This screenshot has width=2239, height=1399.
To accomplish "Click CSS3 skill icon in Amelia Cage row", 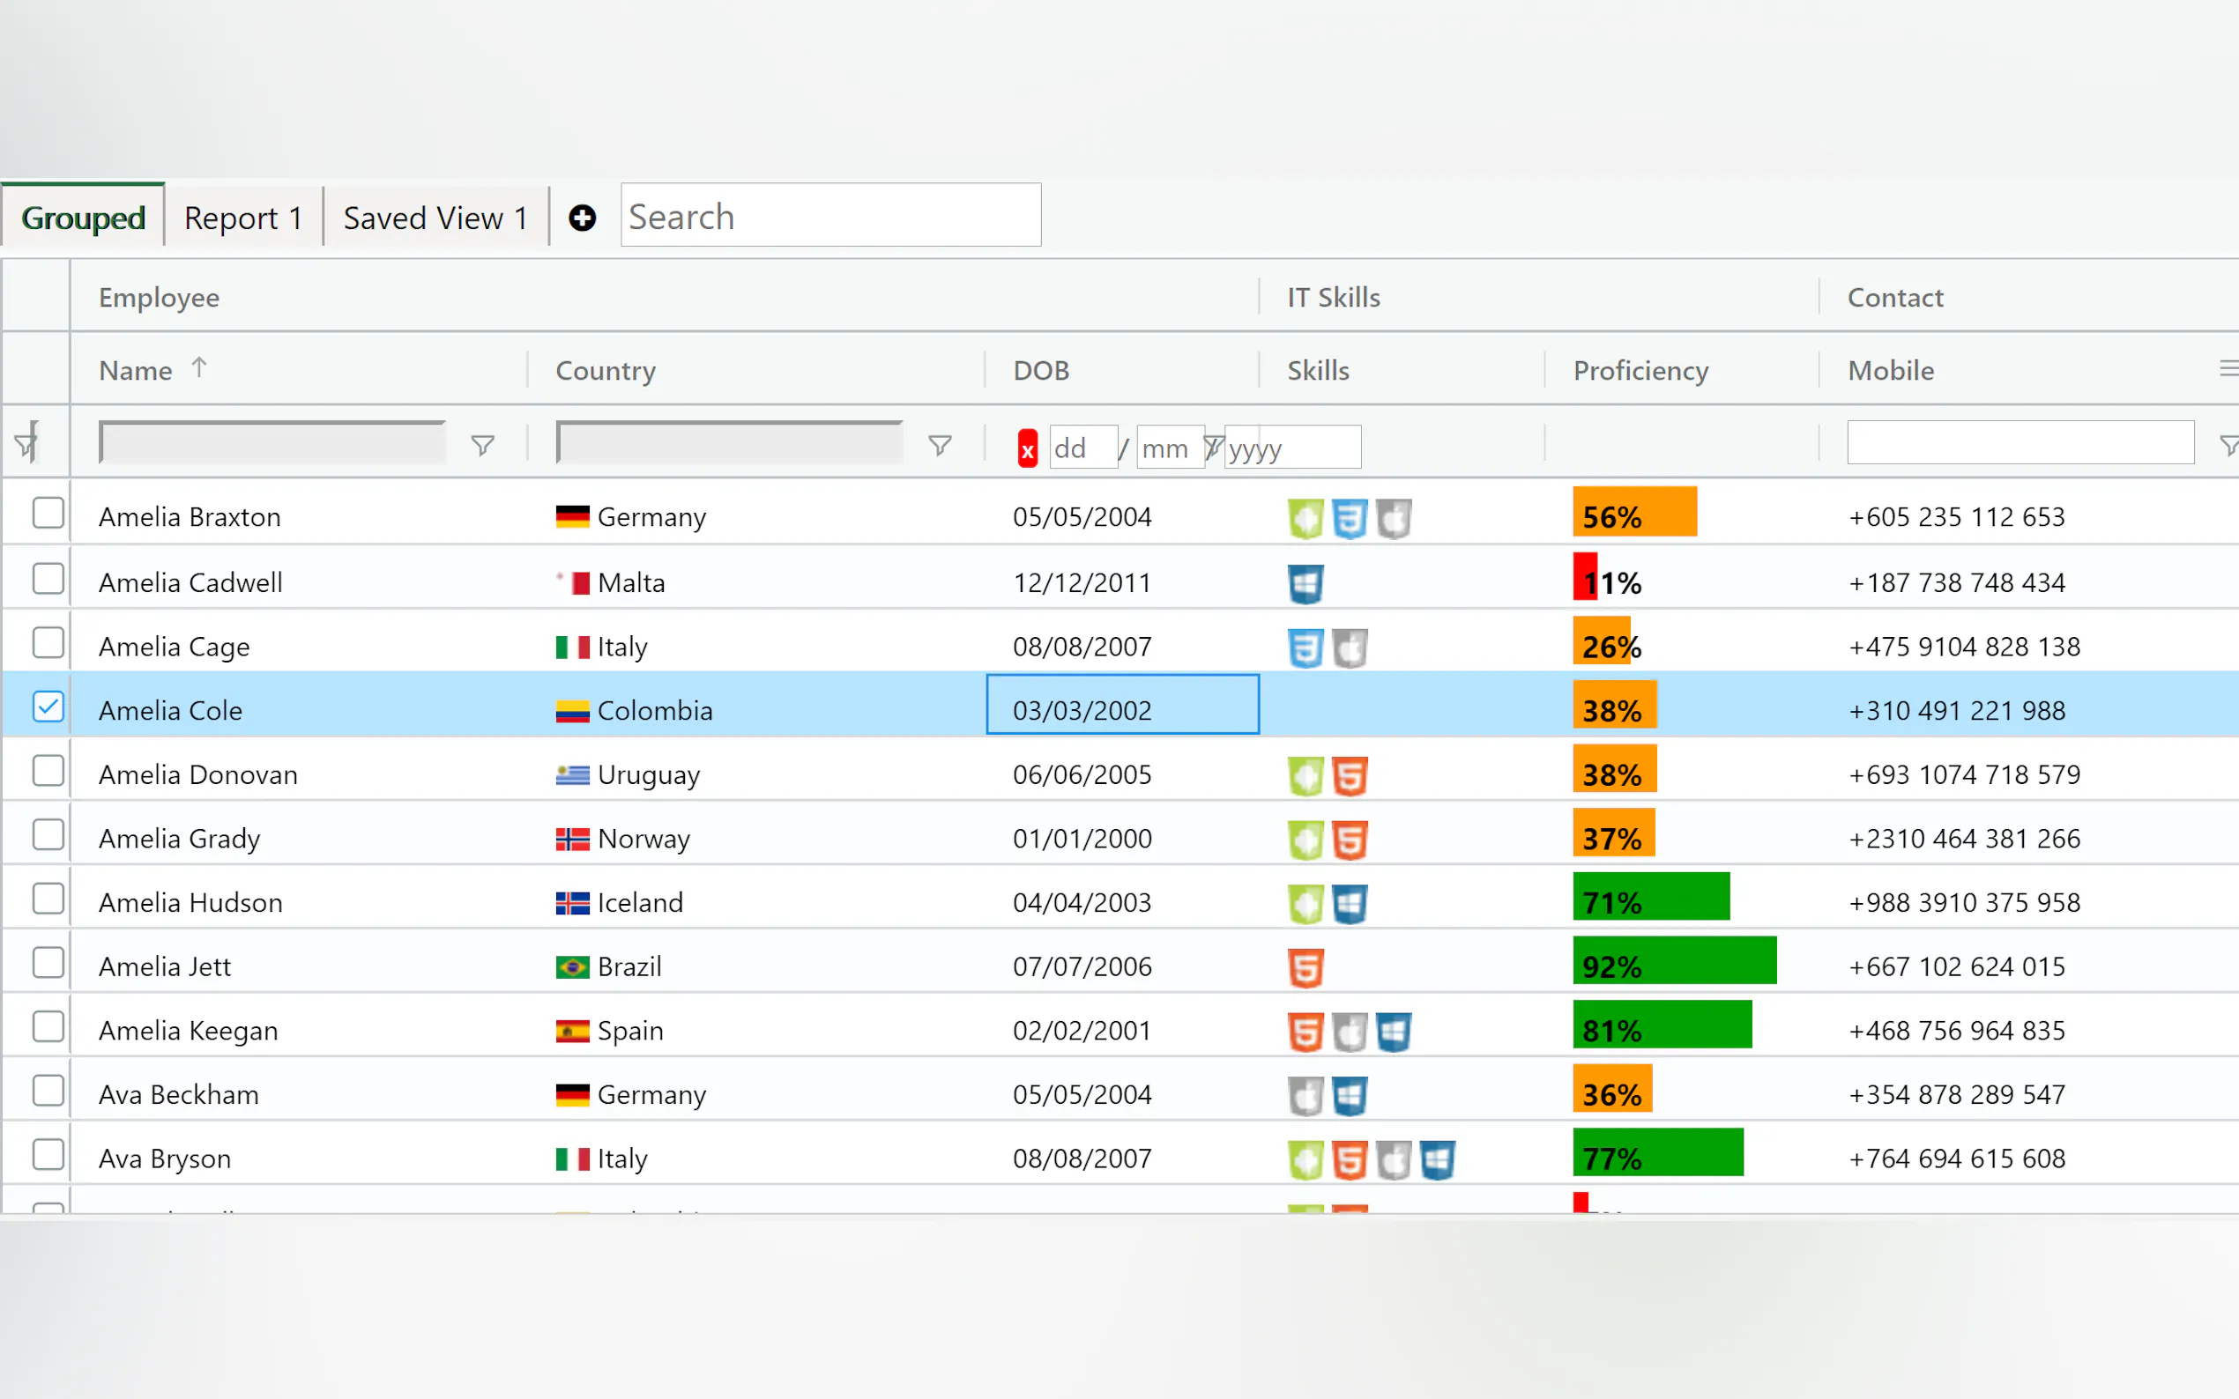I will 1305,648.
